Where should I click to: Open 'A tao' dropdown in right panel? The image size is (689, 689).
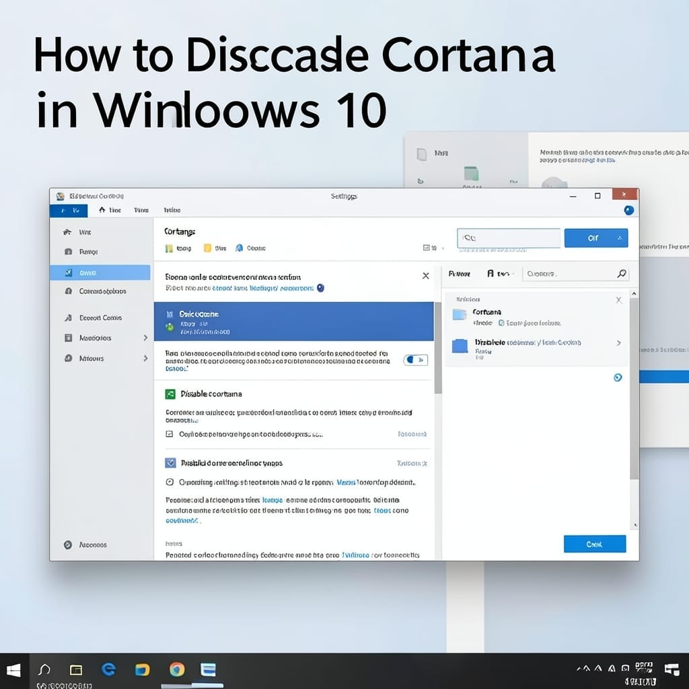pyautogui.click(x=501, y=274)
